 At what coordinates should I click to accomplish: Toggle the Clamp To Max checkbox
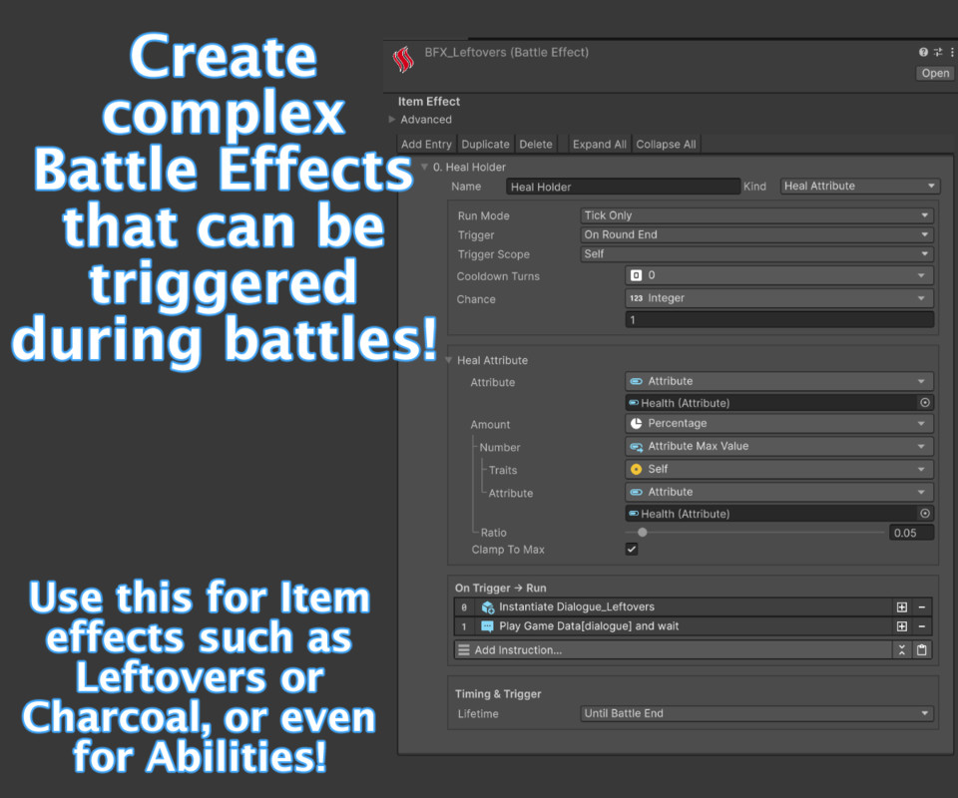[x=632, y=549]
